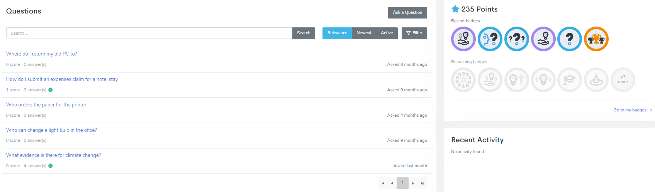The image size is (655, 192).
Task: Select the head with question mark badge
Action: (490, 39)
